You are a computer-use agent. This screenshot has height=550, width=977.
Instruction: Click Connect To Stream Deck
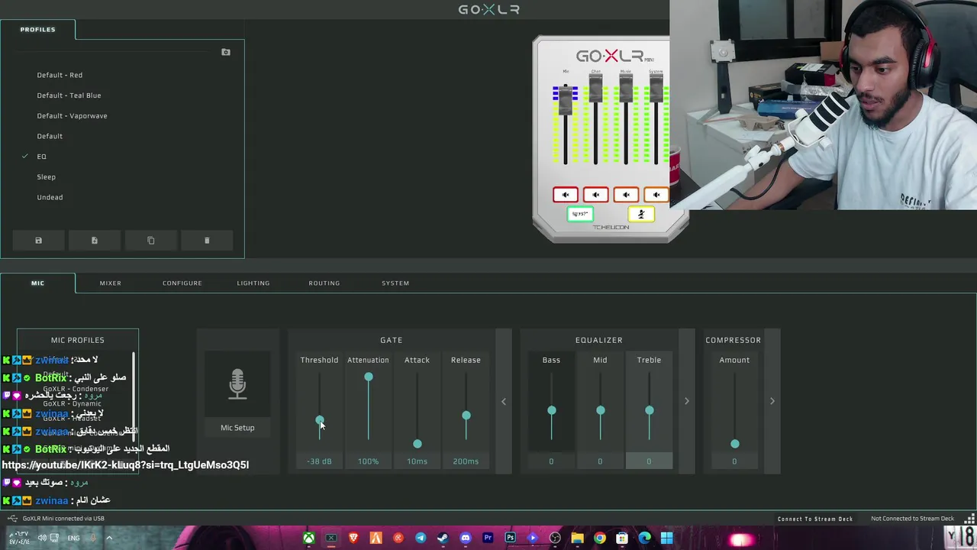click(815, 519)
